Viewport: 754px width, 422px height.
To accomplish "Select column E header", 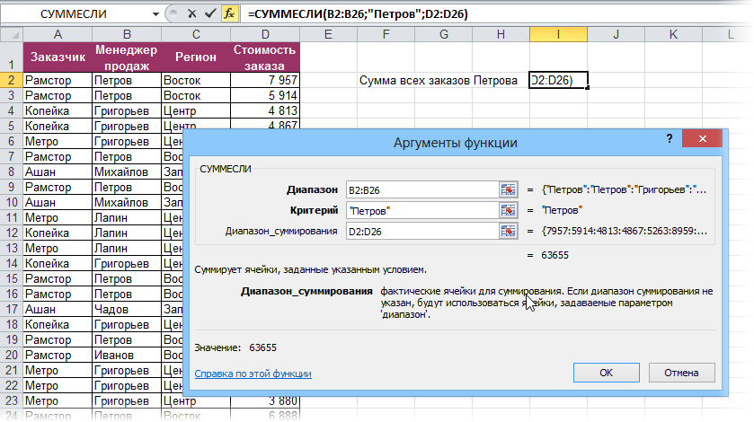I will click(328, 34).
